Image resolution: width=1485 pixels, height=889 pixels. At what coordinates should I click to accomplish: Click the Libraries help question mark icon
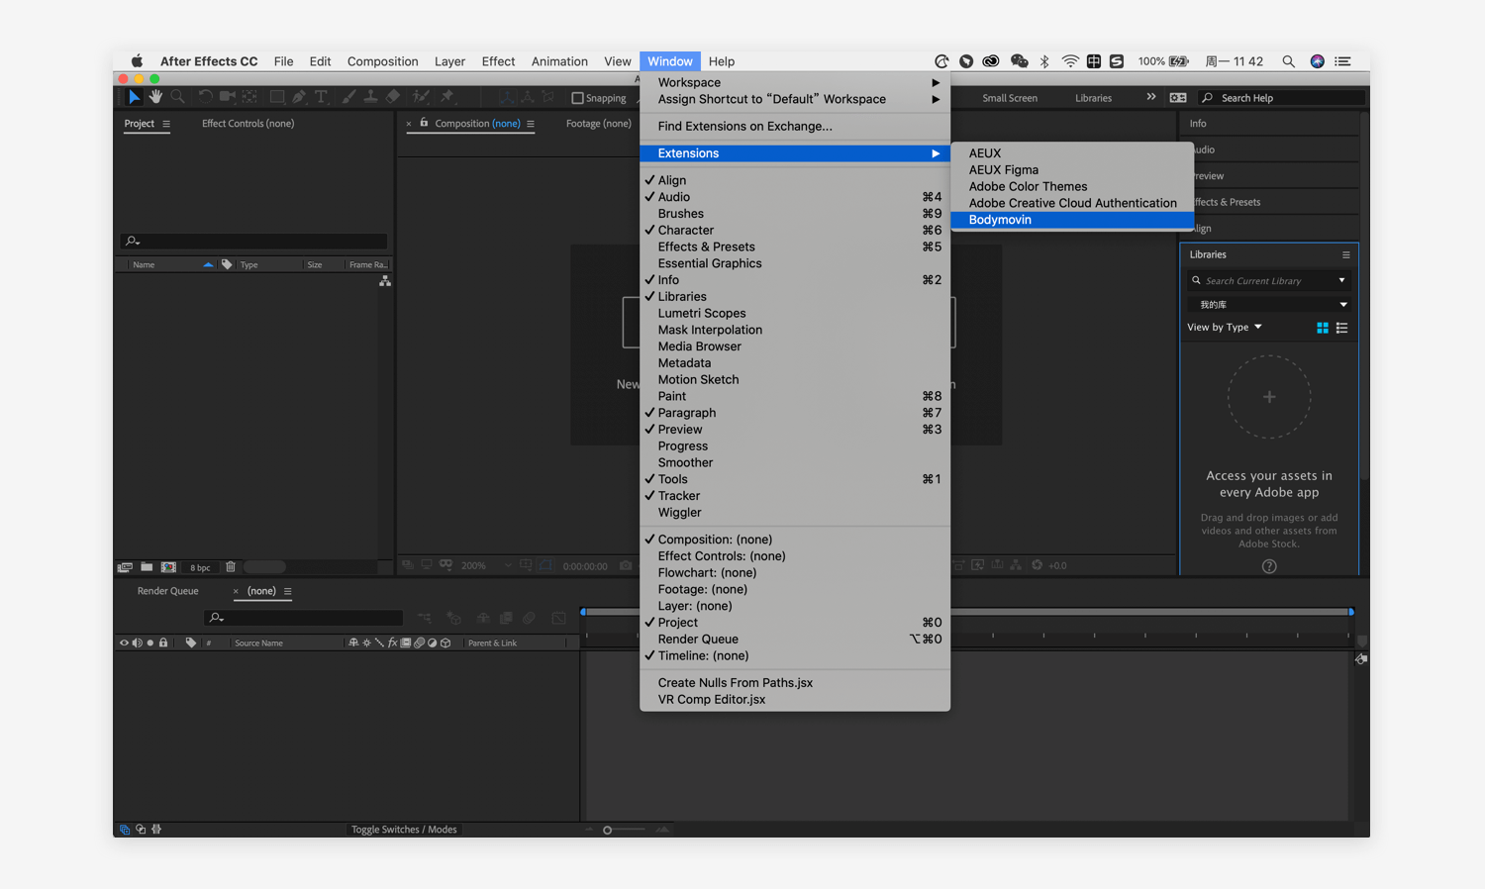point(1269,566)
